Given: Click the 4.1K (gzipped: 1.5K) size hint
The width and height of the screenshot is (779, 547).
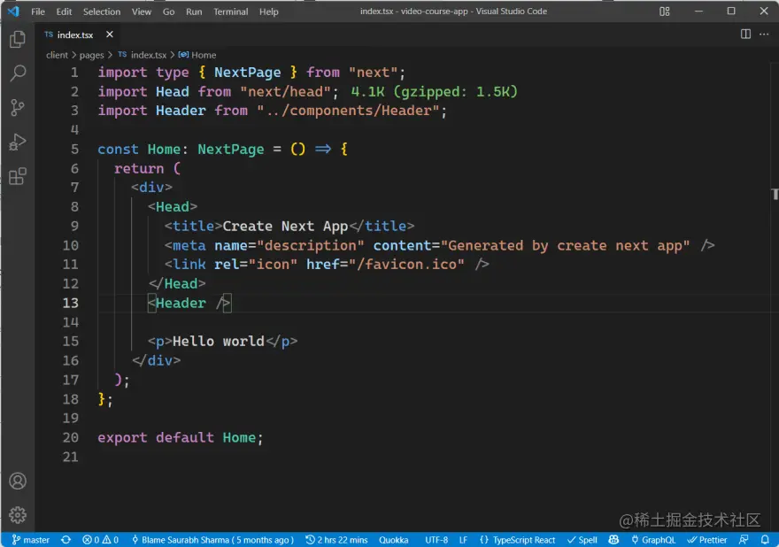Looking at the screenshot, I should point(434,92).
